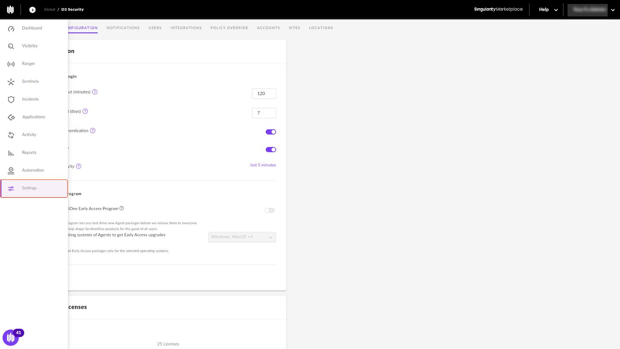The image size is (620, 349).
Task: Disable the two-factor authentication toggle
Action: [270, 132]
